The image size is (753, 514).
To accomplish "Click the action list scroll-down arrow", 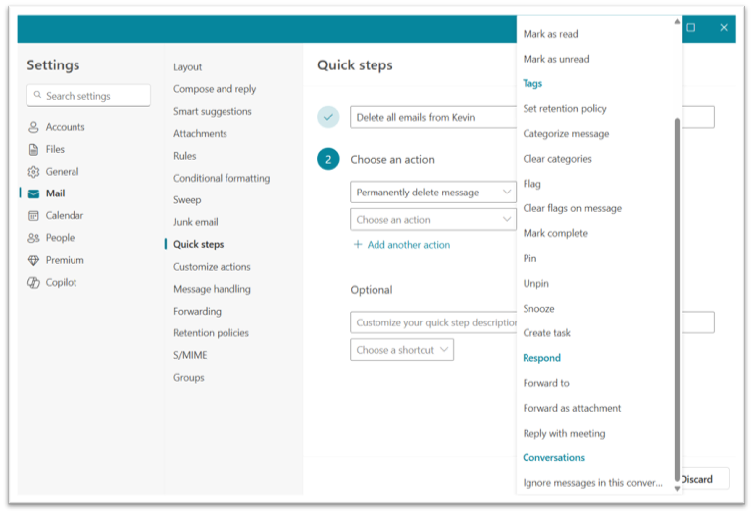I will click(678, 488).
